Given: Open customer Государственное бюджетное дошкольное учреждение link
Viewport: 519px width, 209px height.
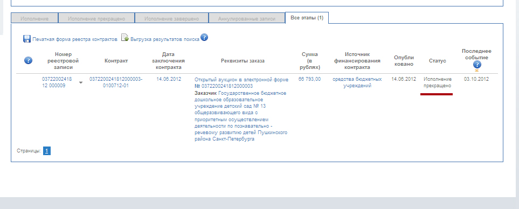Looking at the screenshot, I should click(241, 116).
